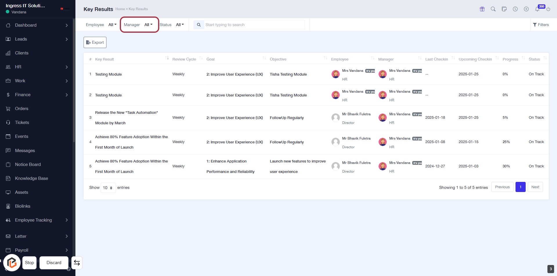Open the Manager filter dropdown
Image resolution: width=557 pixels, height=276 pixels.
click(148, 25)
